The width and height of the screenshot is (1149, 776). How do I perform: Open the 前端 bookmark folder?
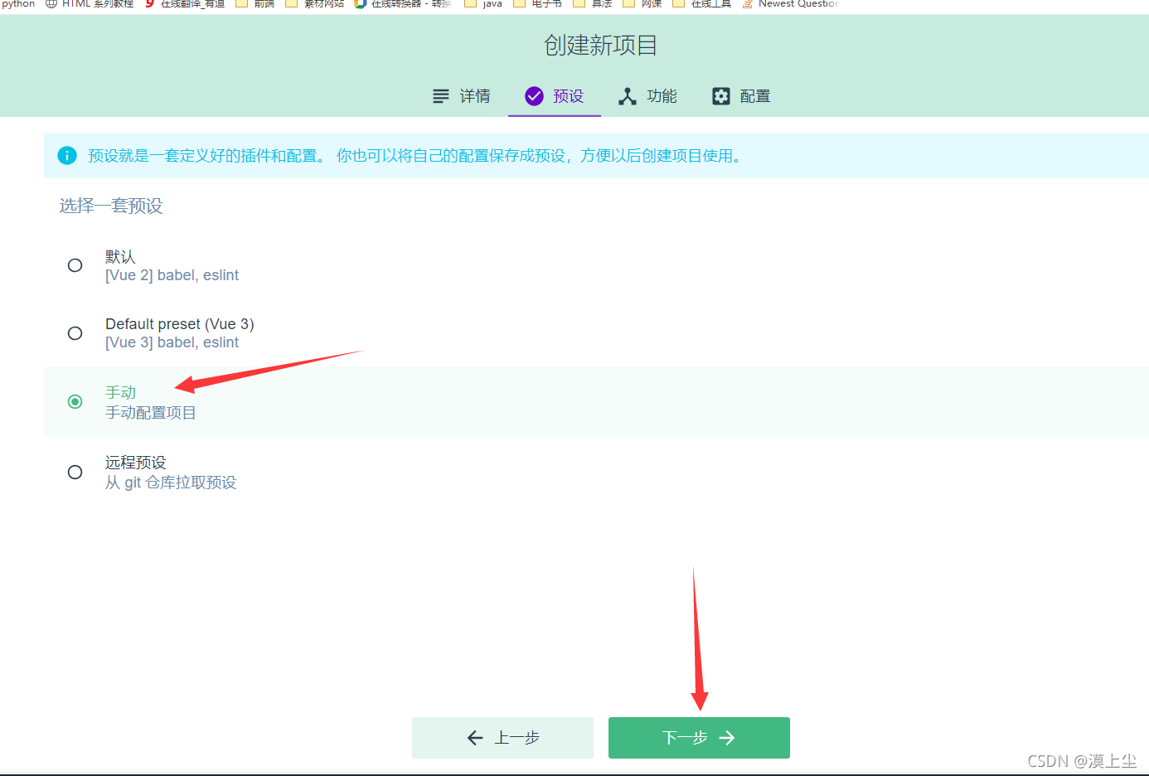click(255, 3)
